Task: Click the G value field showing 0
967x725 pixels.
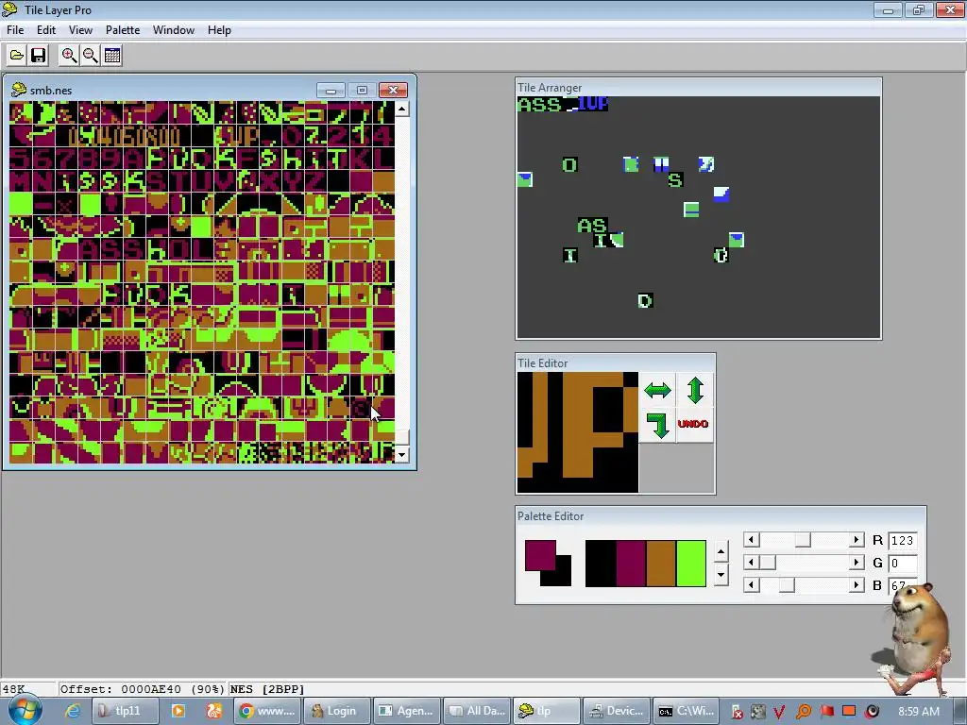Action: click(x=902, y=563)
